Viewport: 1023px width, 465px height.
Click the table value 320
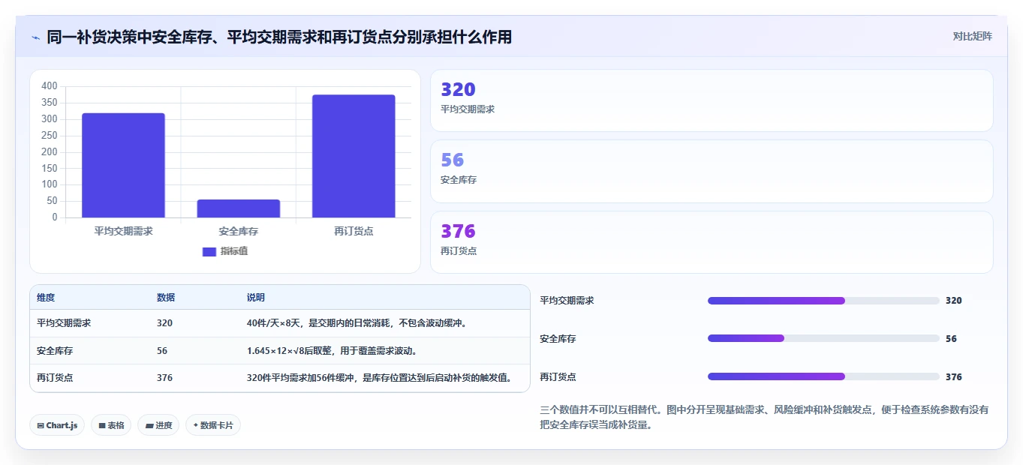pos(164,323)
